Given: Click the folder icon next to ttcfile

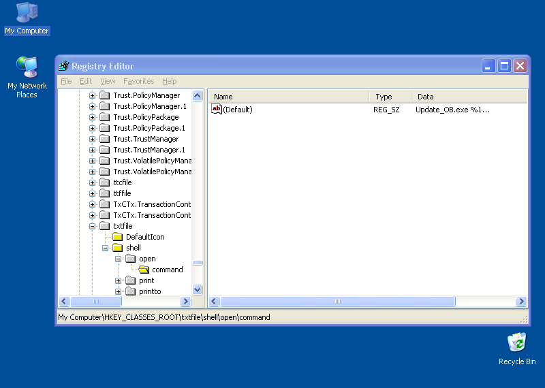Looking at the screenshot, I should (x=105, y=182).
